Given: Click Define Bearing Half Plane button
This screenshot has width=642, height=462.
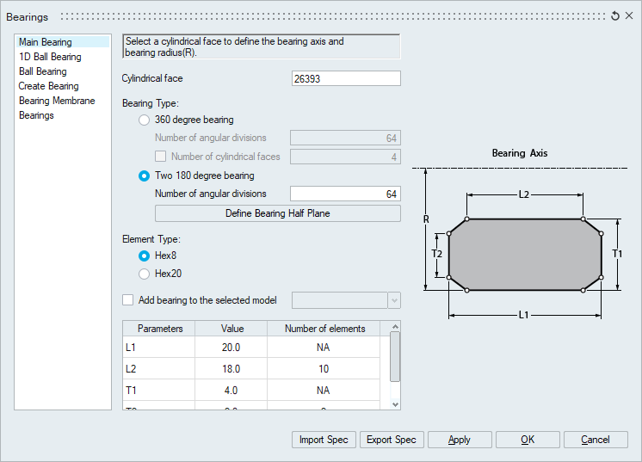Looking at the screenshot, I should (x=277, y=213).
